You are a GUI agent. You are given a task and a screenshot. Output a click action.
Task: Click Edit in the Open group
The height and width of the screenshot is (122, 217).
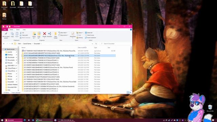click(79, 35)
